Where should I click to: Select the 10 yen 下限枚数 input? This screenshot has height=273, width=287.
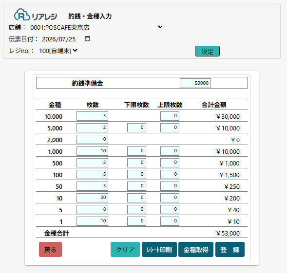(136, 198)
